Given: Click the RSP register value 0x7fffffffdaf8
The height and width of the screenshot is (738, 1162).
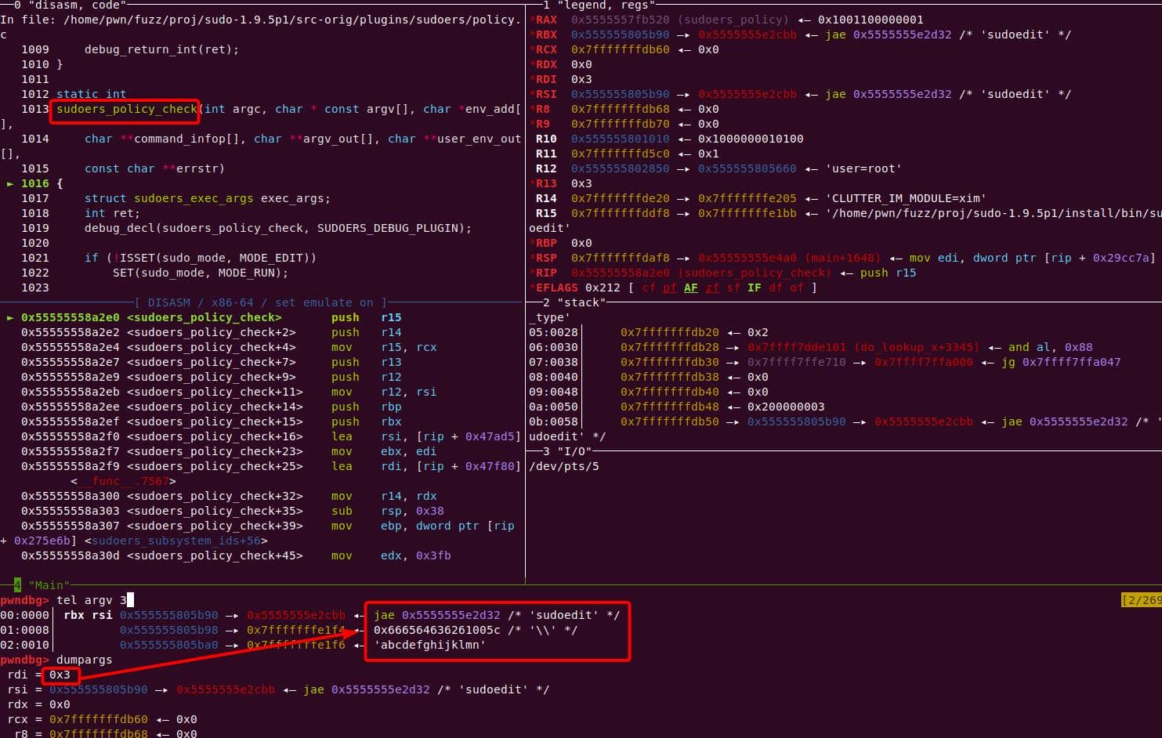Looking at the screenshot, I should (x=620, y=258).
